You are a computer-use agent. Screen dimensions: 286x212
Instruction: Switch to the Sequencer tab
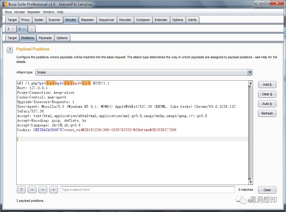coord(106,20)
